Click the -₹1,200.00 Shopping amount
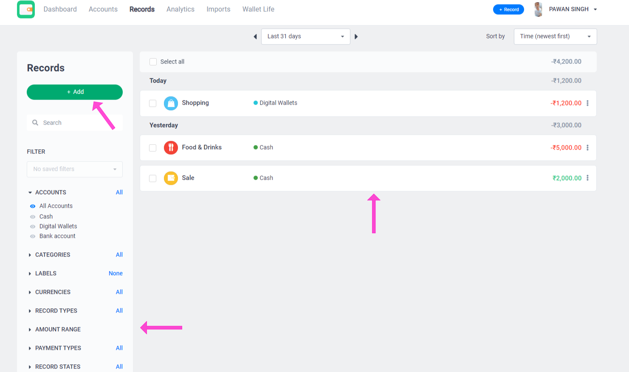The width and height of the screenshot is (629, 372). 566,103
